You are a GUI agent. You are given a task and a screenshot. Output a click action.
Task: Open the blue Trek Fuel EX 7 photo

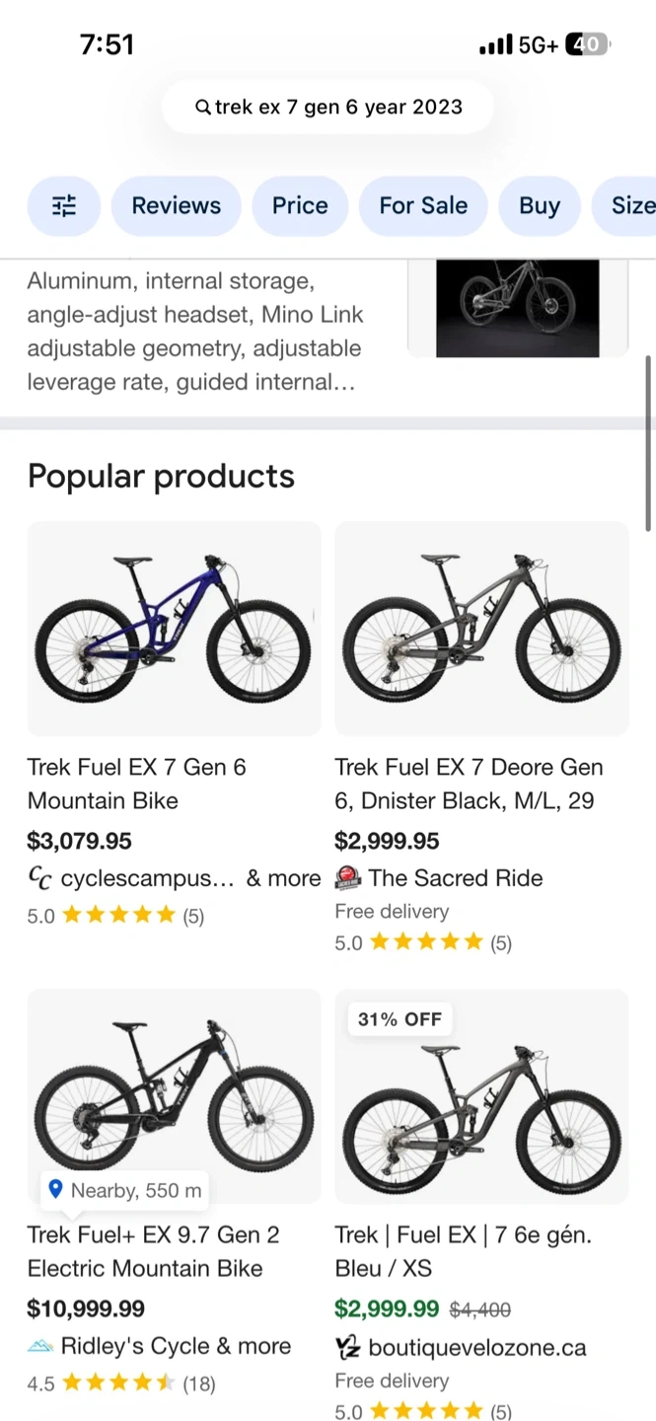pyautogui.click(x=174, y=628)
